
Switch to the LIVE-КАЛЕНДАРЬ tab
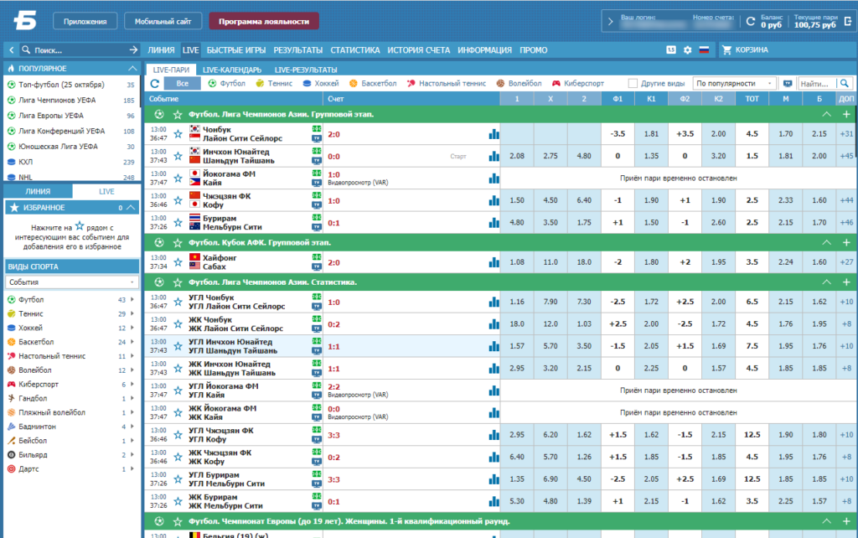232,70
